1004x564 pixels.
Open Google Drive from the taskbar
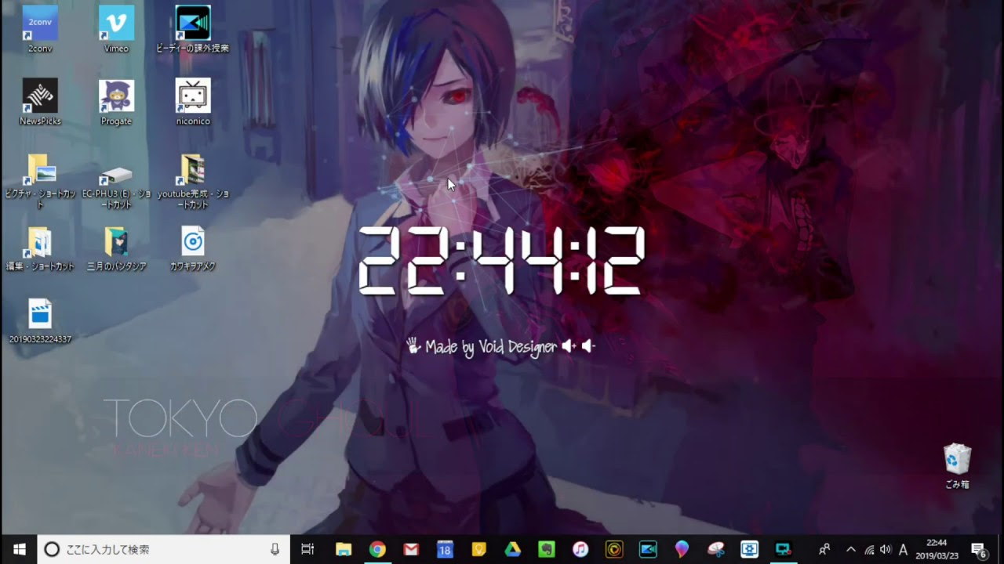pyautogui.click(x=512, y=549)
